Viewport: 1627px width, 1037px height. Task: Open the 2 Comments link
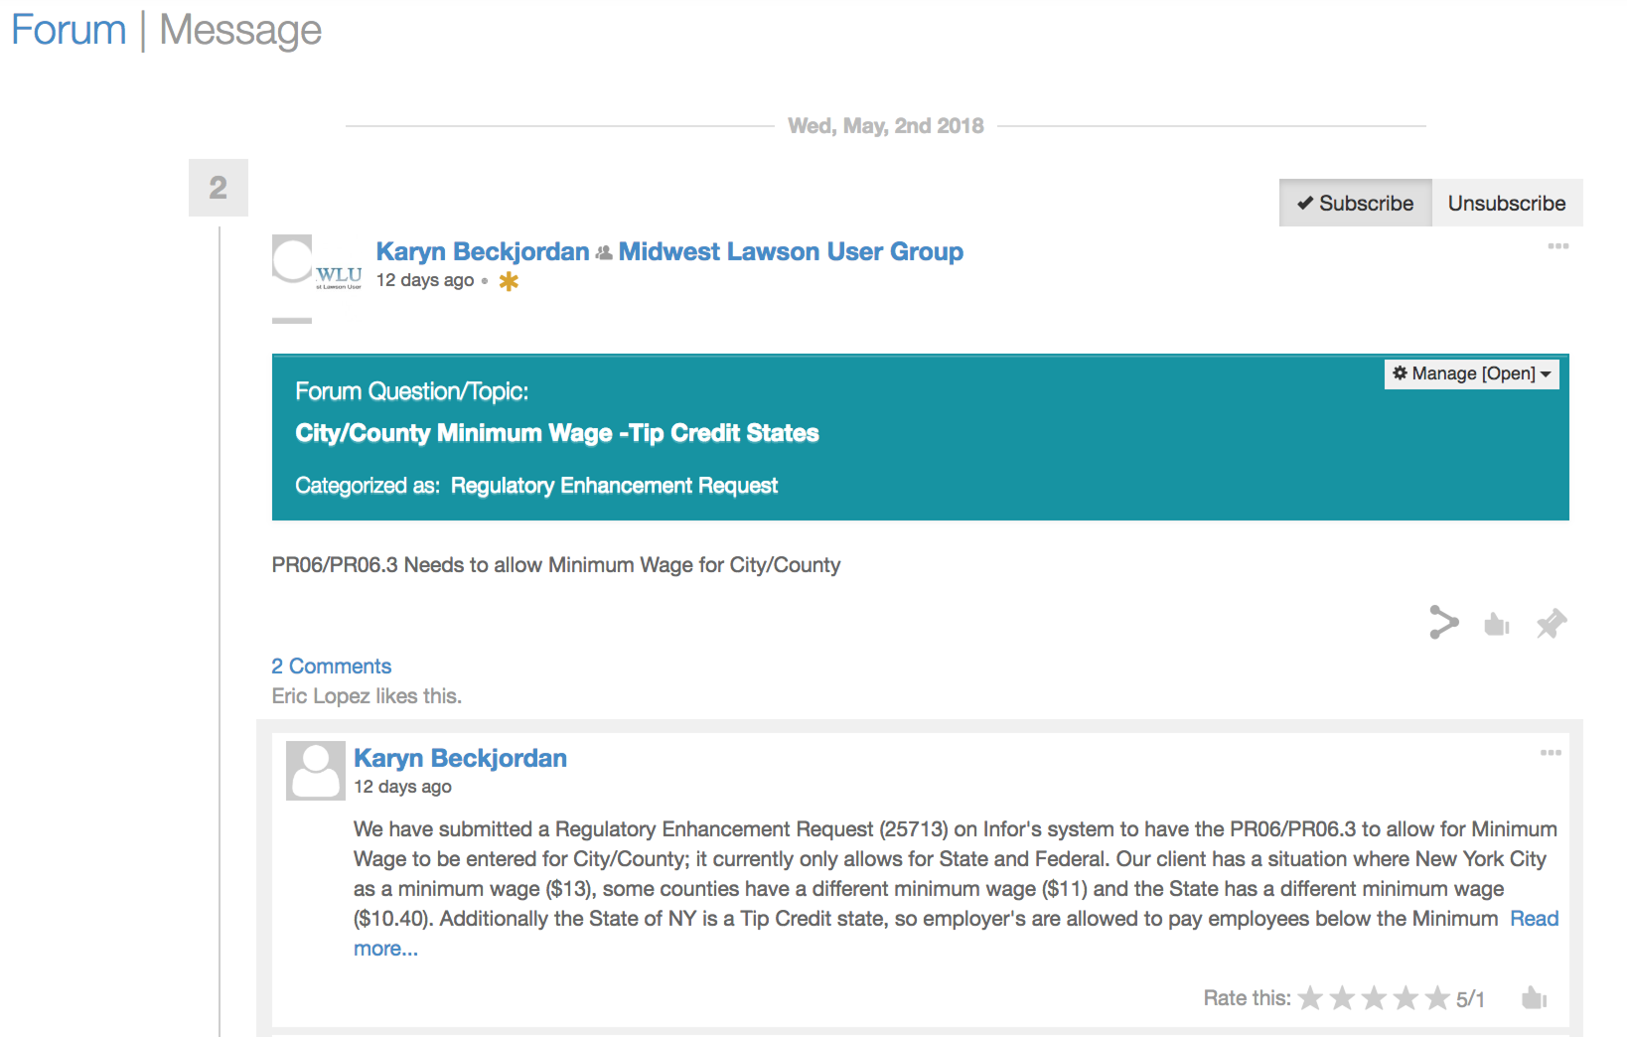click(x=332, y=666)
